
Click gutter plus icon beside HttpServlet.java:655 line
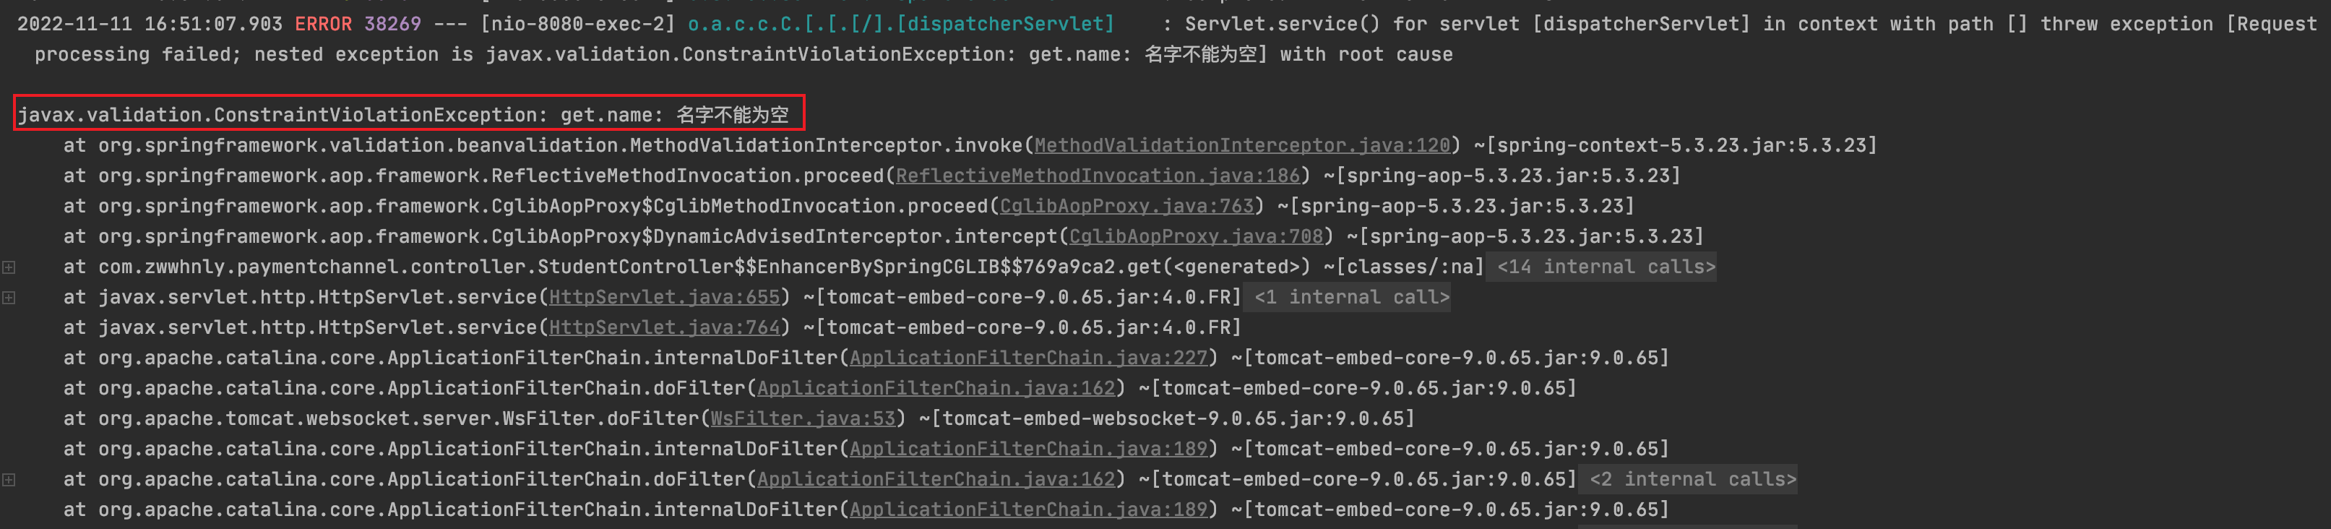click(x=9, y=296)
